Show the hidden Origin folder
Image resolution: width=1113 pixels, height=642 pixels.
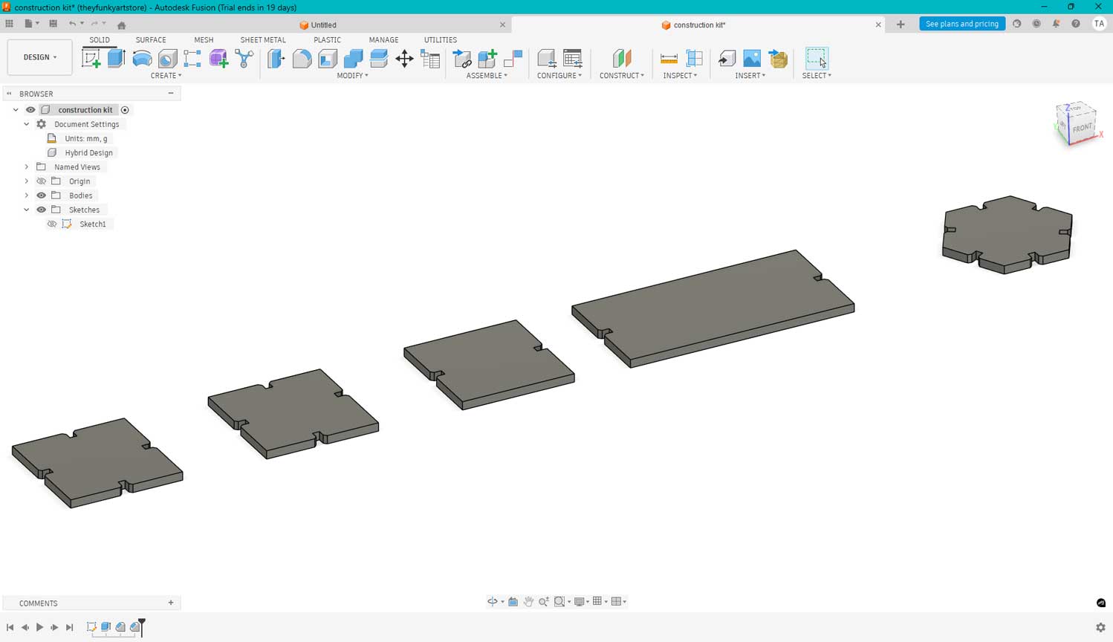coord(42,181)
